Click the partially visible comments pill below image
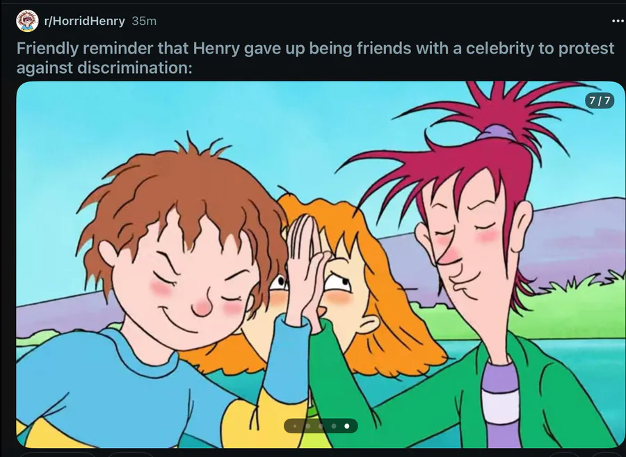The width and height of the screenshot is (626, 457). click(131, 455)
